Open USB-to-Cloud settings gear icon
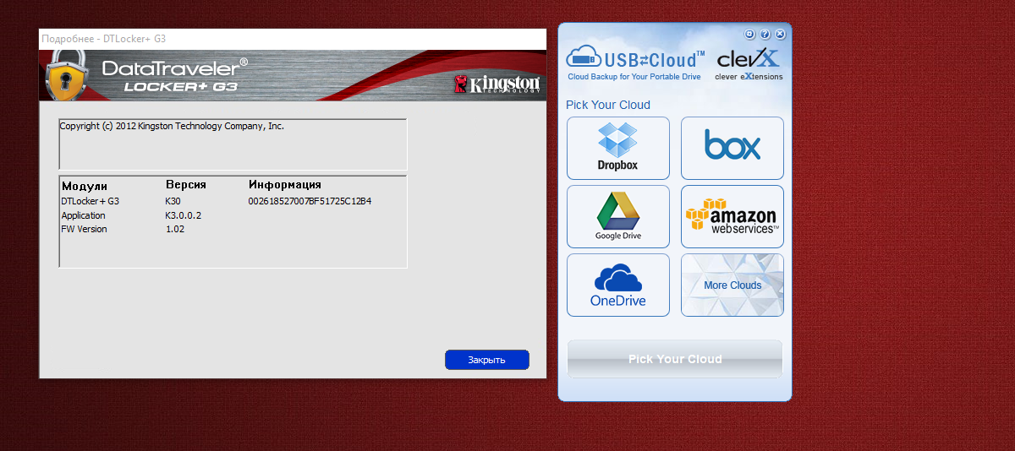 [x=749, y=35]
